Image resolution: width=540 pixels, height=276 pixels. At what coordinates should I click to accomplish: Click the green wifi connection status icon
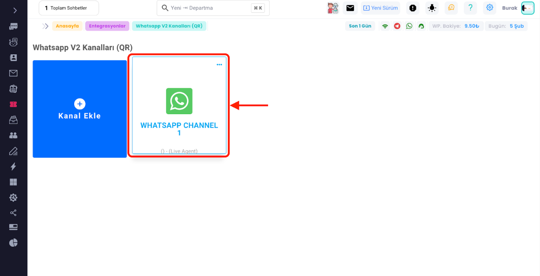[385, 26]
